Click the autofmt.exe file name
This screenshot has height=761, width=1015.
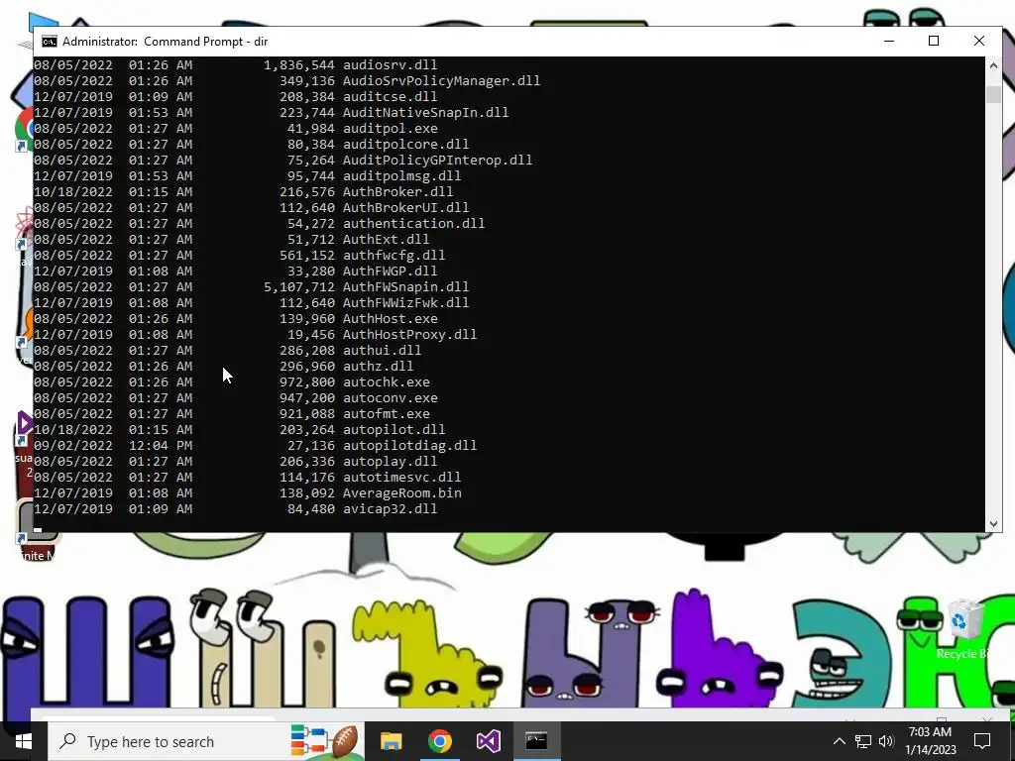click(386, 413)
